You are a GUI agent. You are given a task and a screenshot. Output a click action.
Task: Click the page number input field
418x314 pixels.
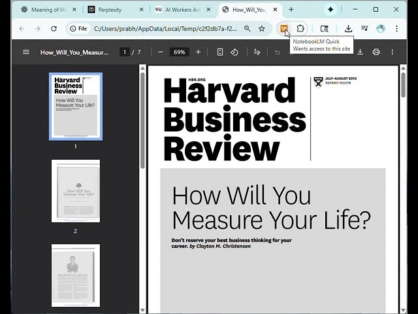coord(125,52)
